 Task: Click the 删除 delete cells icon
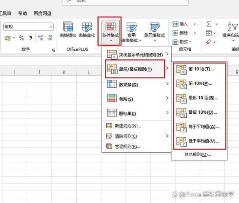175,33
